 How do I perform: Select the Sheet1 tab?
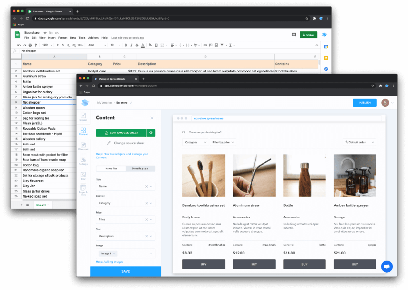coord(41,205)
